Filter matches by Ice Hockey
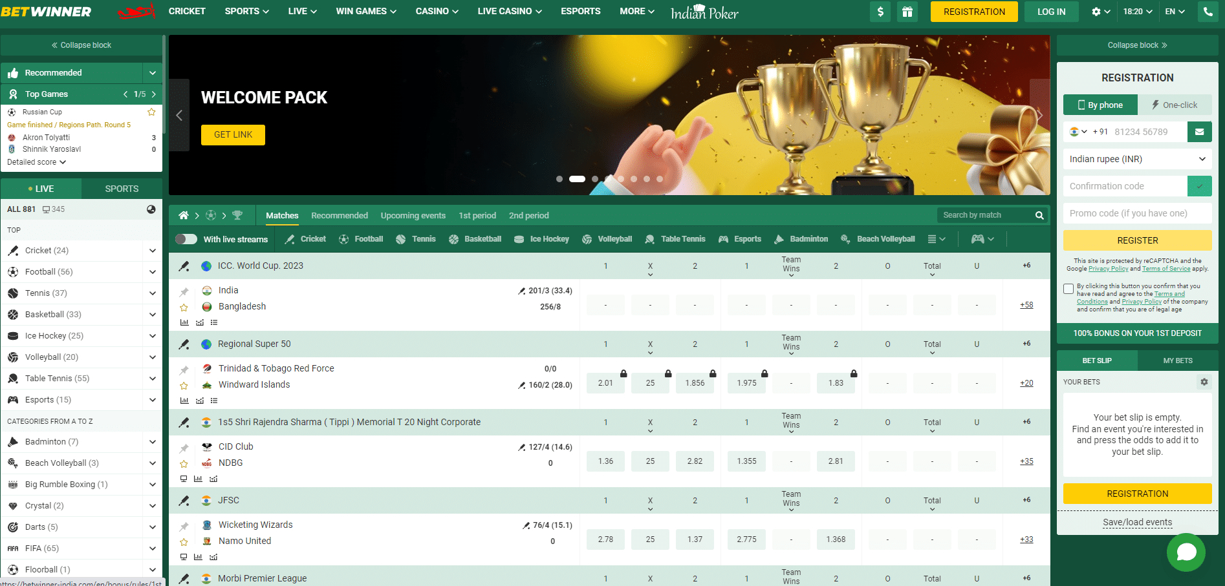 [x=541, y=239]
